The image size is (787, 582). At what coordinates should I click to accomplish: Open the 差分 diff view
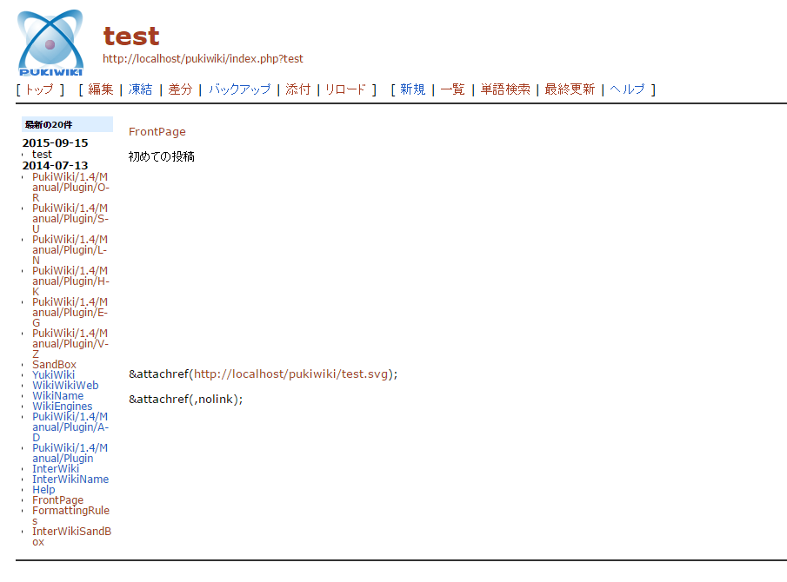[x=180, y=89]
